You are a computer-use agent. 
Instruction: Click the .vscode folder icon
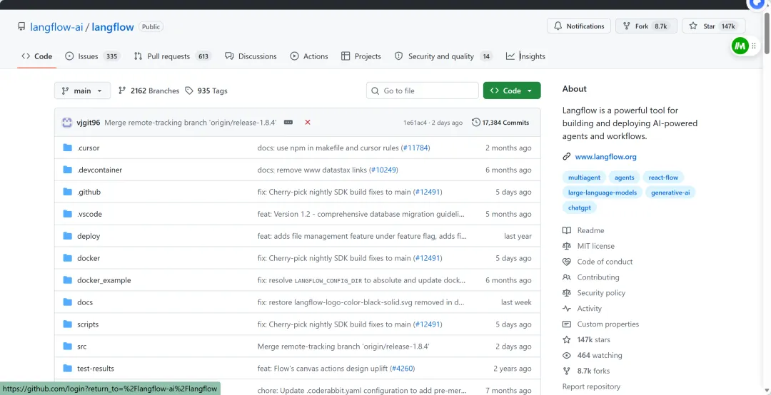click(67, 214)
